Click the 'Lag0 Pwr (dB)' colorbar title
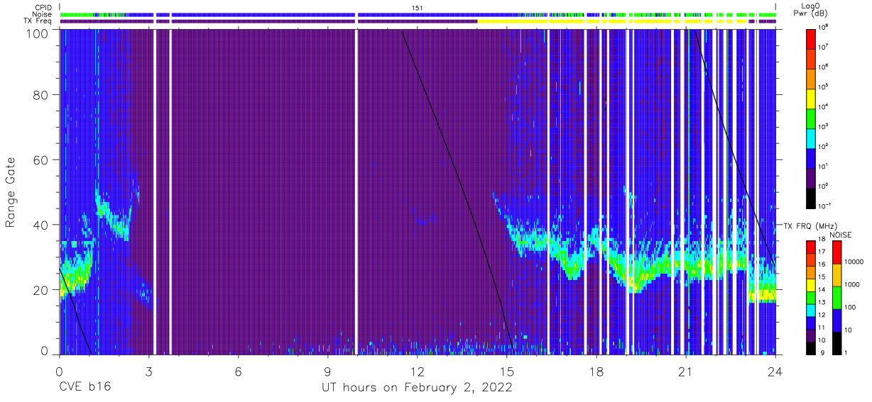Viewport: 872px width, 402px height. [x=812, y=9]
